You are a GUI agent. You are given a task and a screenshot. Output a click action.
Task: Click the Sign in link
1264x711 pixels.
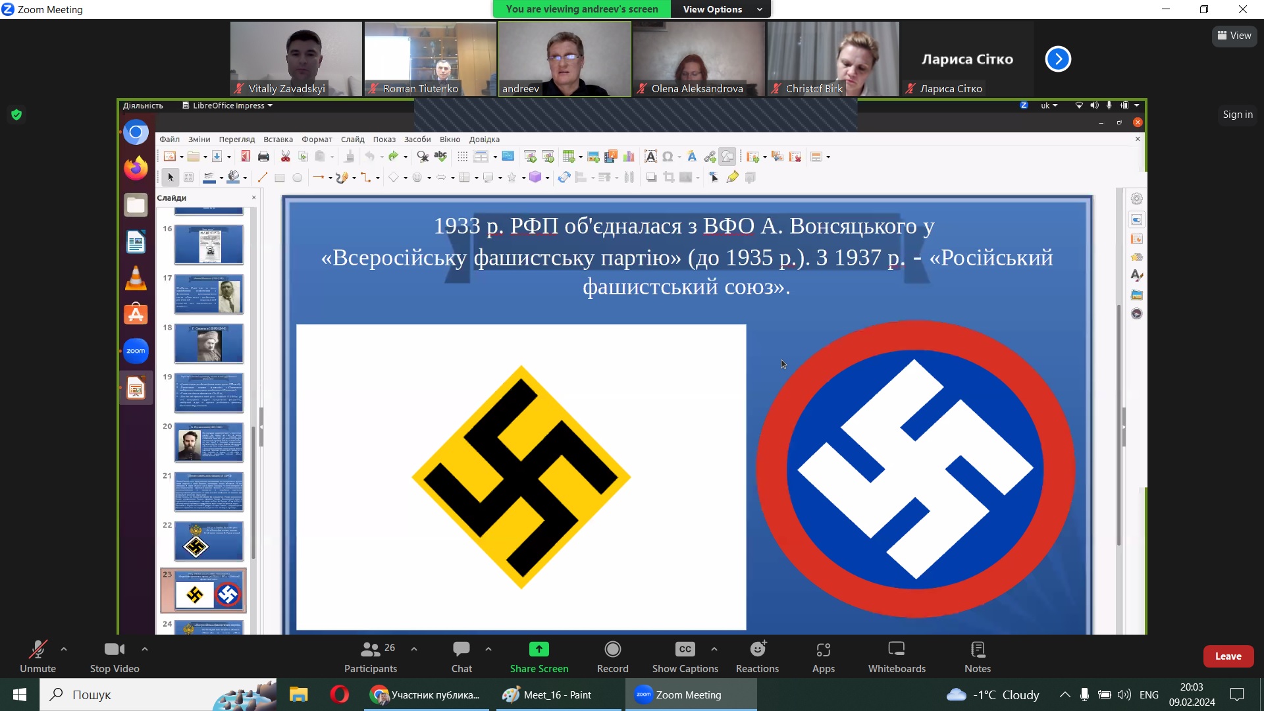coord(1237,115)
